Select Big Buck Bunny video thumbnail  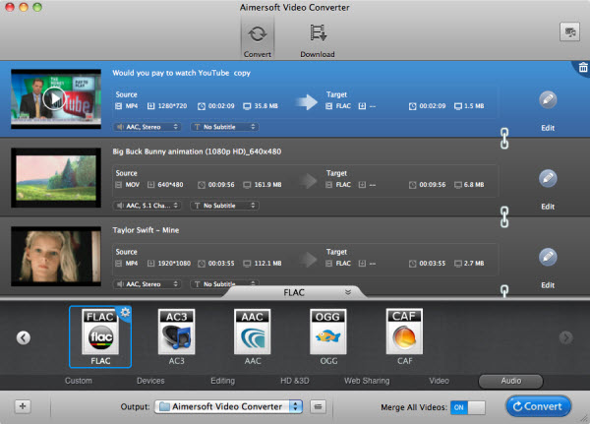coord(56,178)
